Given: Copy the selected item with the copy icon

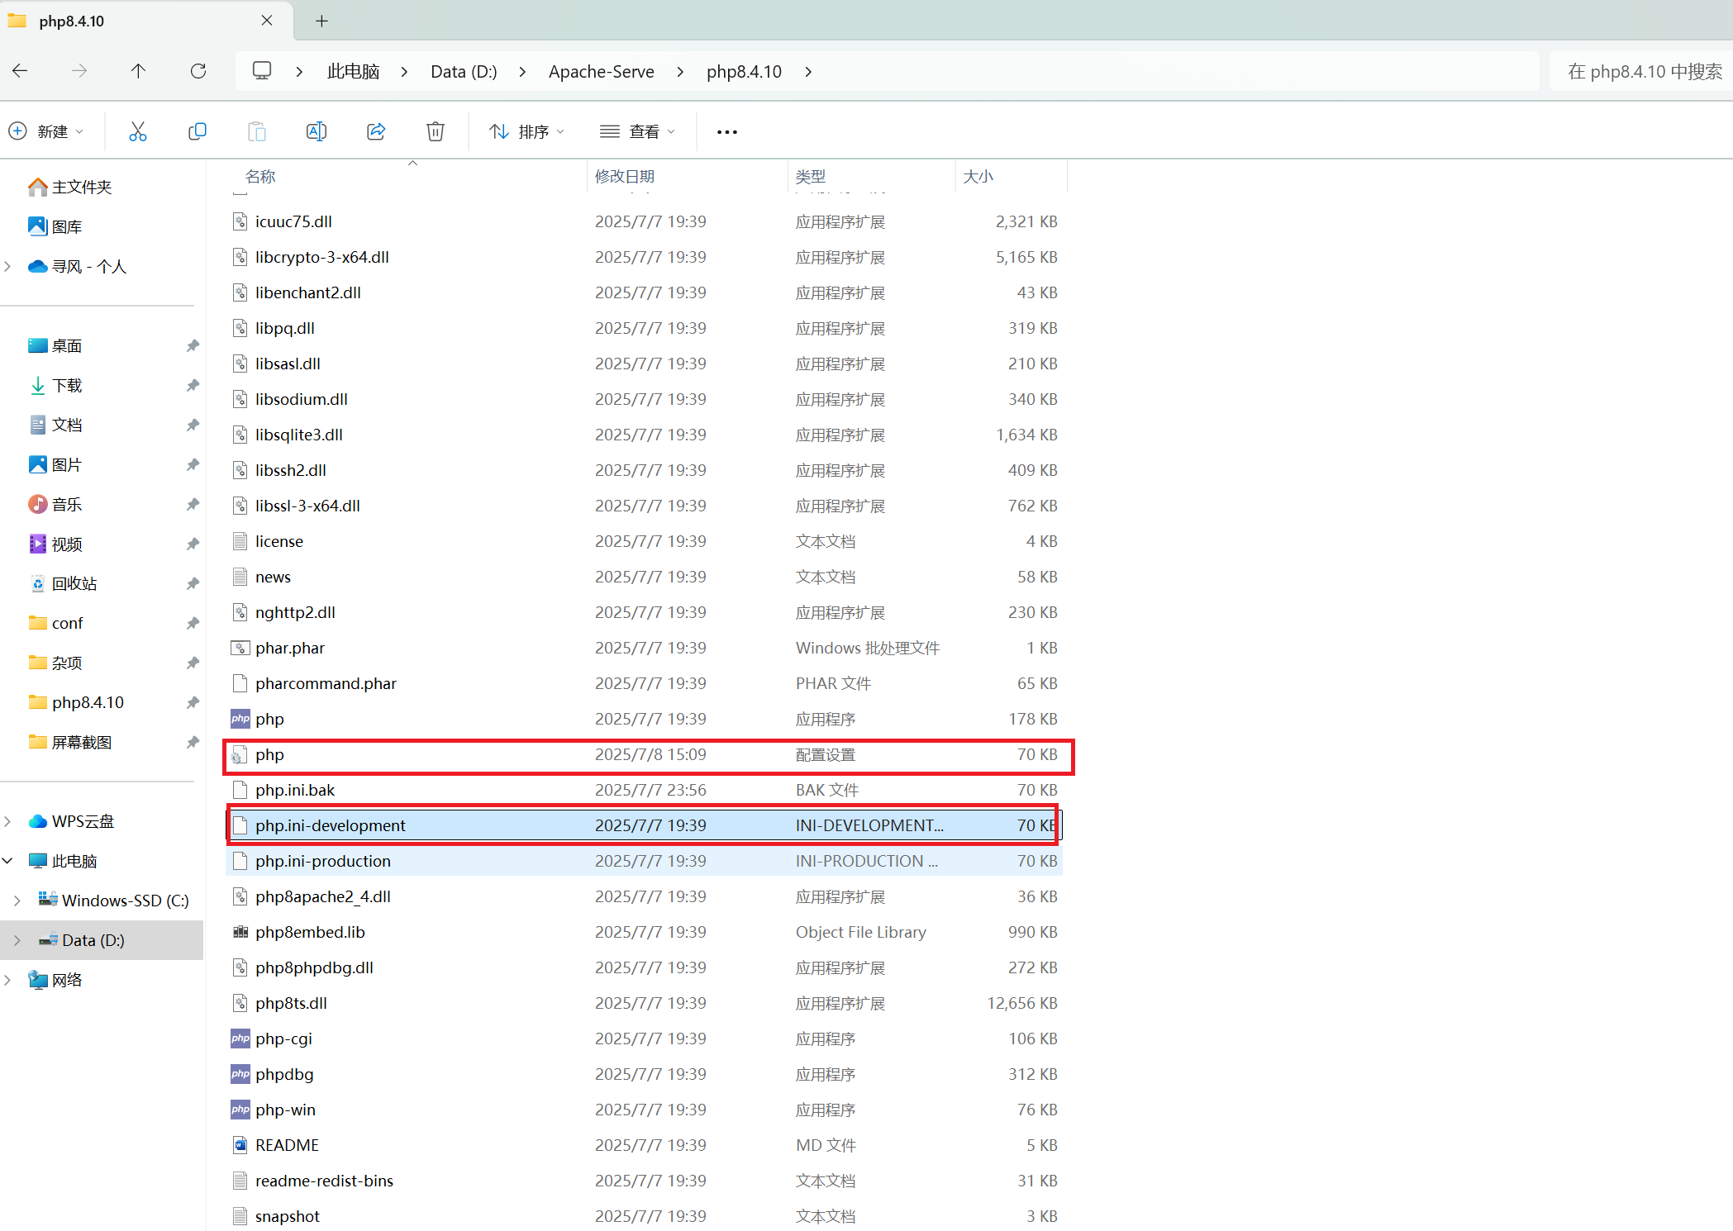Looking at the screenshot, I should point(197,131).
